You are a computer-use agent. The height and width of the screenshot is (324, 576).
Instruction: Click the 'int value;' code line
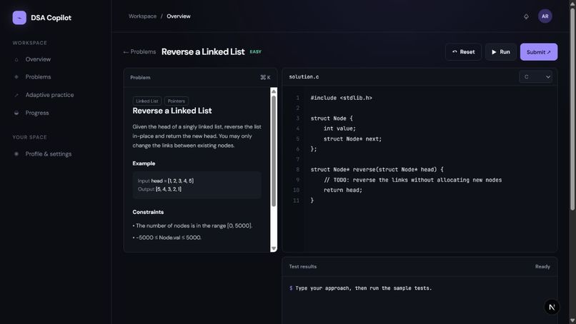coord(339,128)
